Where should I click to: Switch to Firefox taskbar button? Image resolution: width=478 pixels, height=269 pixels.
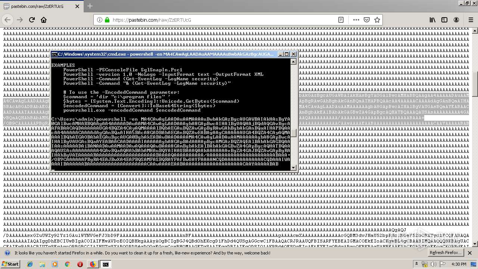tap(93, 264)
